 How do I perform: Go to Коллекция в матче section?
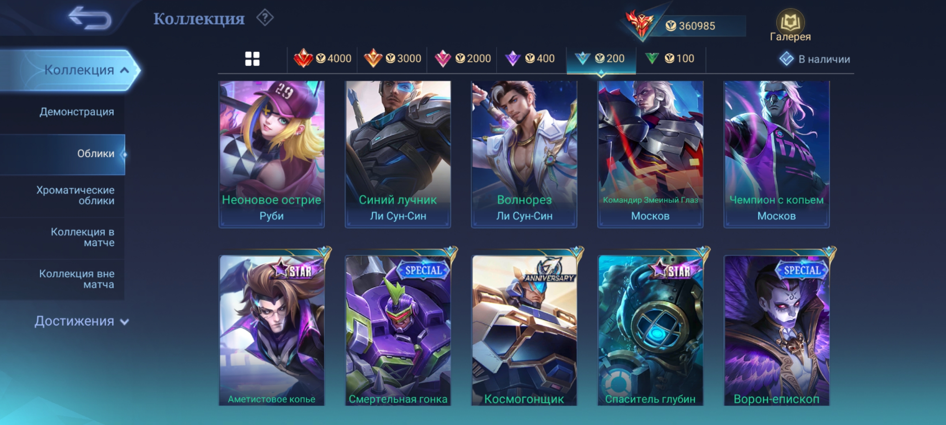(83, 237)
